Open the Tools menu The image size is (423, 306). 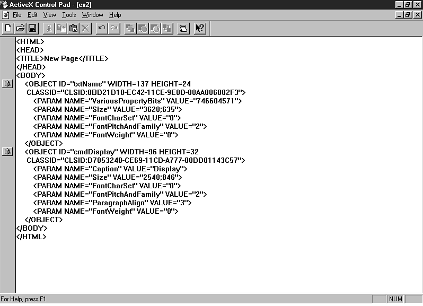[x=69, y=15]
